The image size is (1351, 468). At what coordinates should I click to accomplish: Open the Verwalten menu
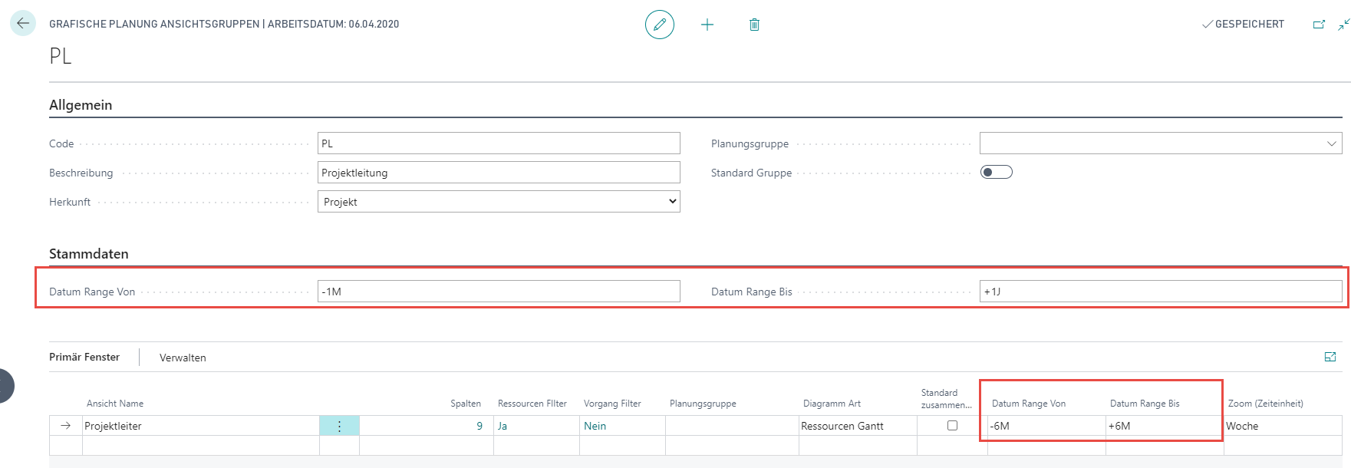(x=183, y=358)
